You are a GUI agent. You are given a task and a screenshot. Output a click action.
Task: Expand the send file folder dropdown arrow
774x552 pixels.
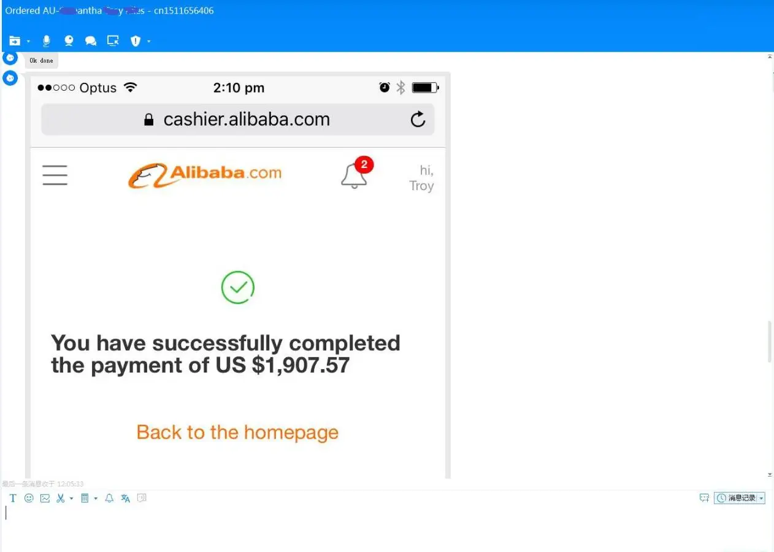coord(28,42)
